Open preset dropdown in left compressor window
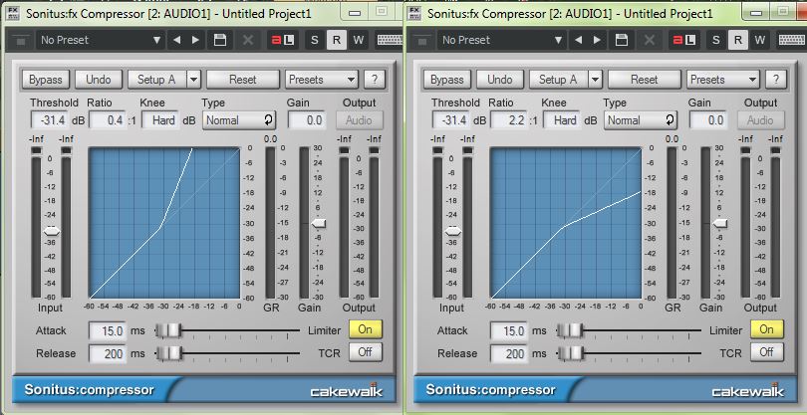The image size is (807, 415). coord(101,40)
